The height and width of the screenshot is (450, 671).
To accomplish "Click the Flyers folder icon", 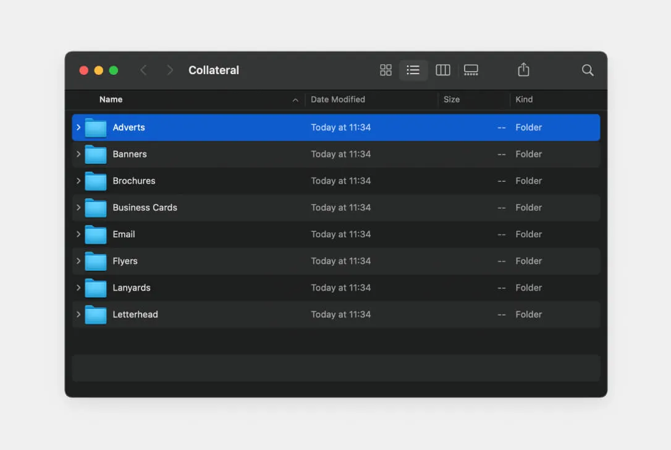I will 95,261.
